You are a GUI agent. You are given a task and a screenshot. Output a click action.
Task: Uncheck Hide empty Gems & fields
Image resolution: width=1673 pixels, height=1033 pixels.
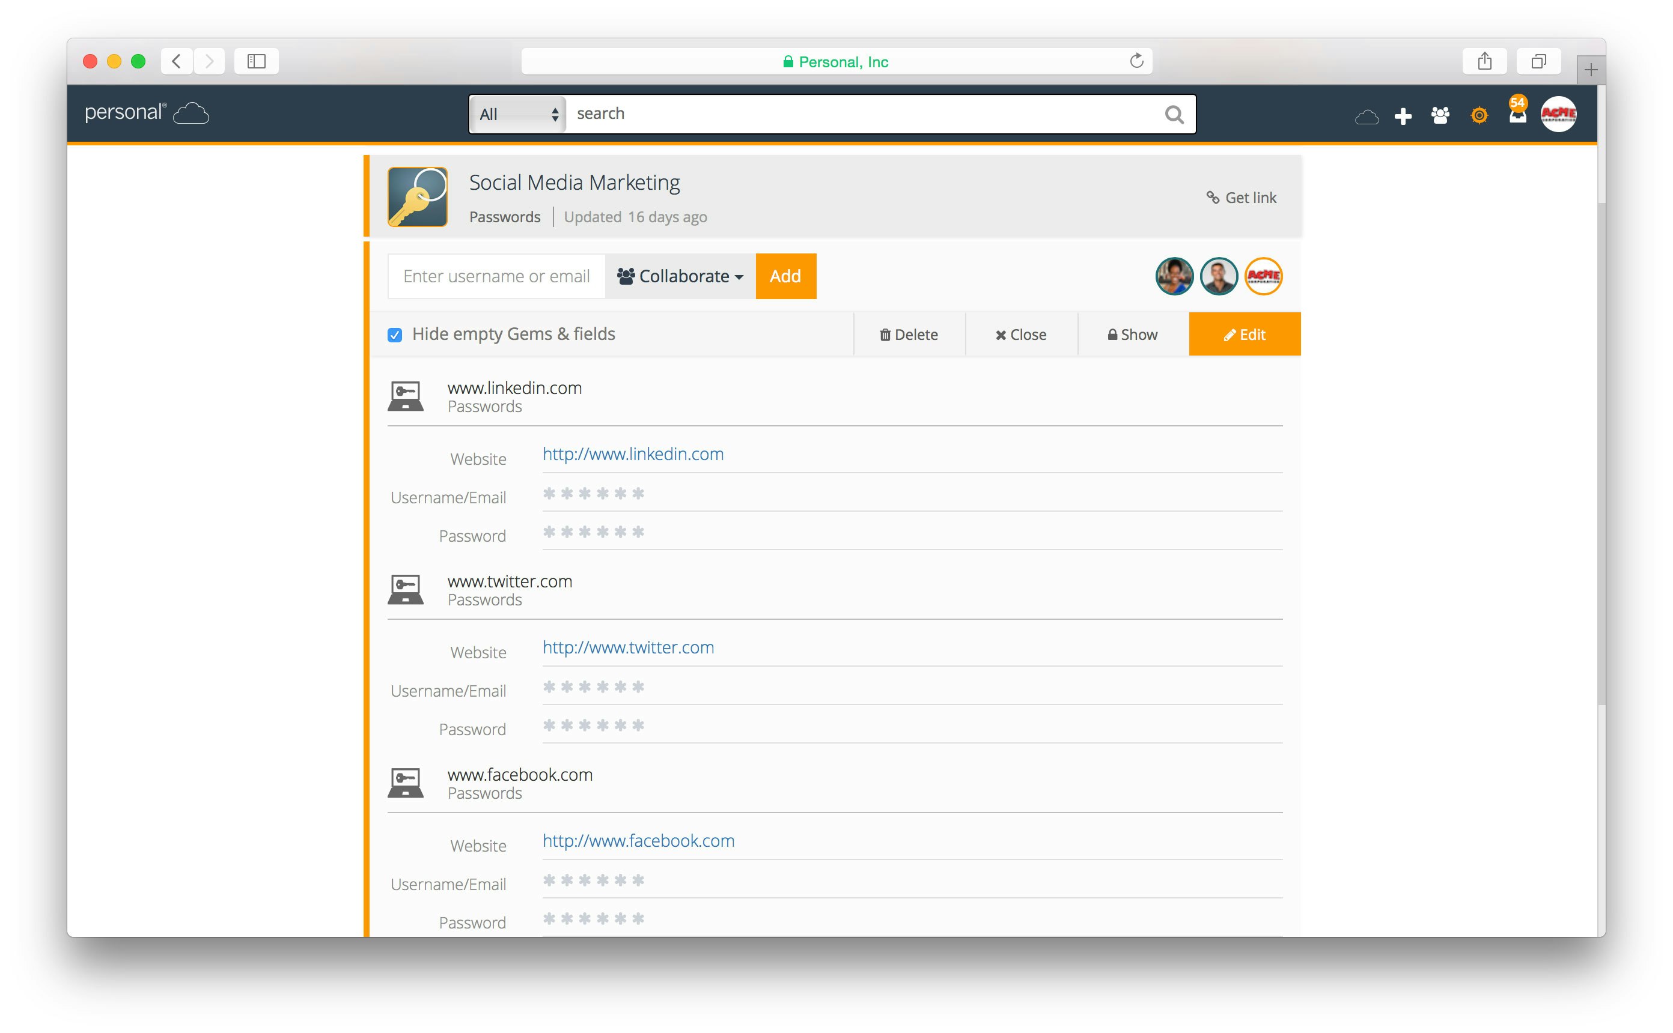(x=395, y=335)
